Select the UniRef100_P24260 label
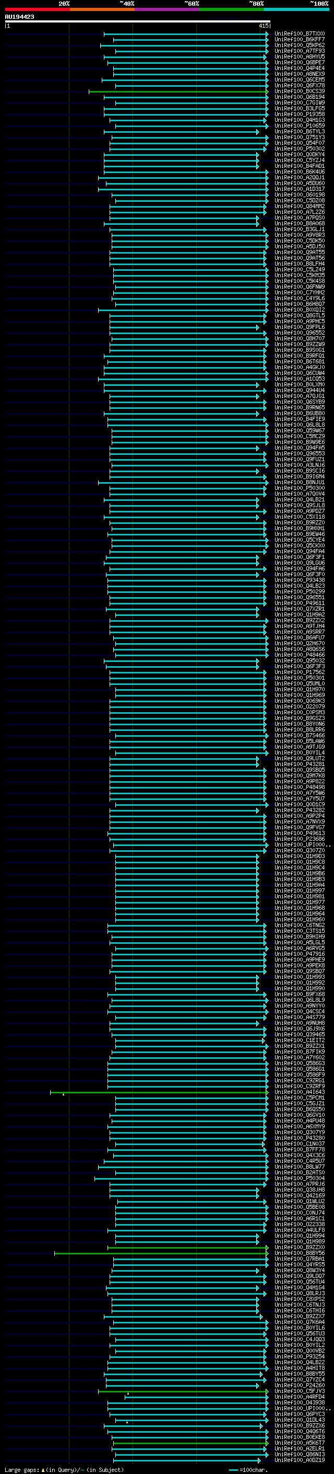 coord(299,1385)
